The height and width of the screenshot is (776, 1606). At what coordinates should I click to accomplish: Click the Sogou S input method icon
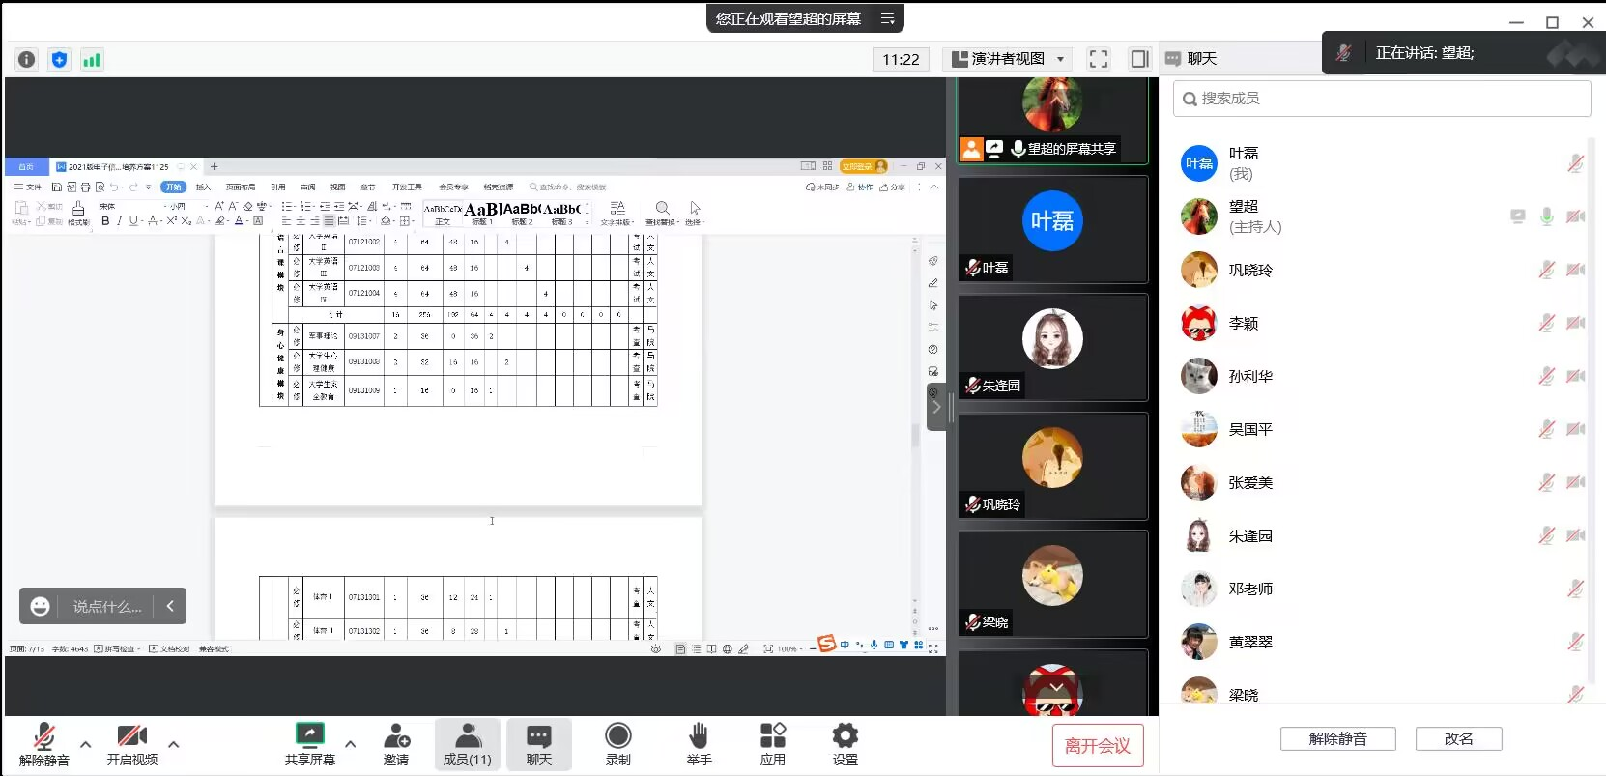click(x=826, y=644)
